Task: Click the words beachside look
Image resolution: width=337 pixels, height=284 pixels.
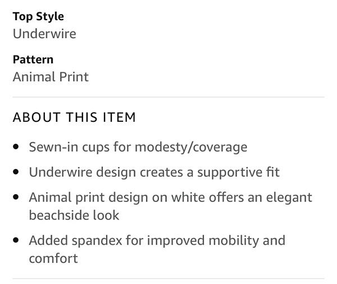Action: click(x=74, y=215)
